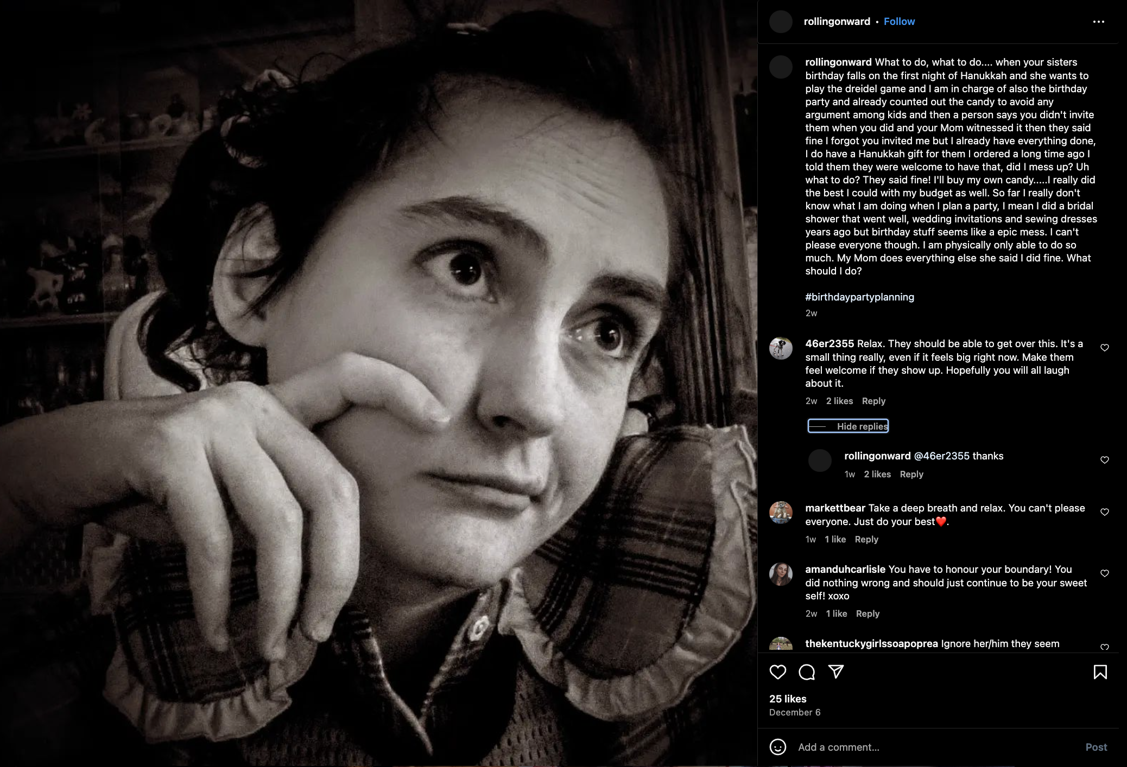Like the markettbear comment heart

[1104, 512]
